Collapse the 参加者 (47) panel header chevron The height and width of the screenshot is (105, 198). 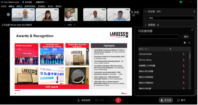click(146, 12)
